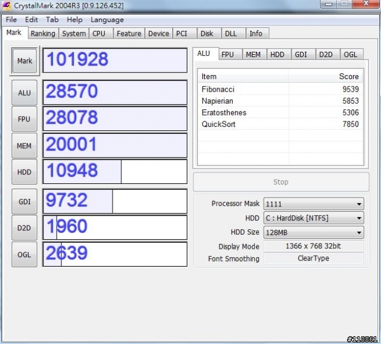Click the HDD score 10948 bar

point(115,171)
